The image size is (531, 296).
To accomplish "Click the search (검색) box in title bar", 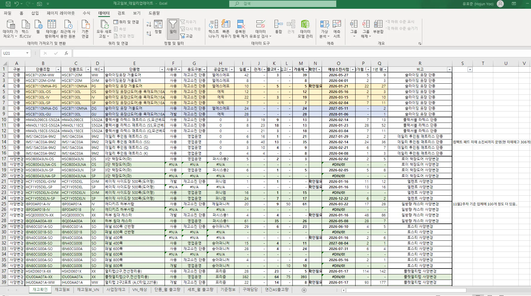I will (283, 4).
